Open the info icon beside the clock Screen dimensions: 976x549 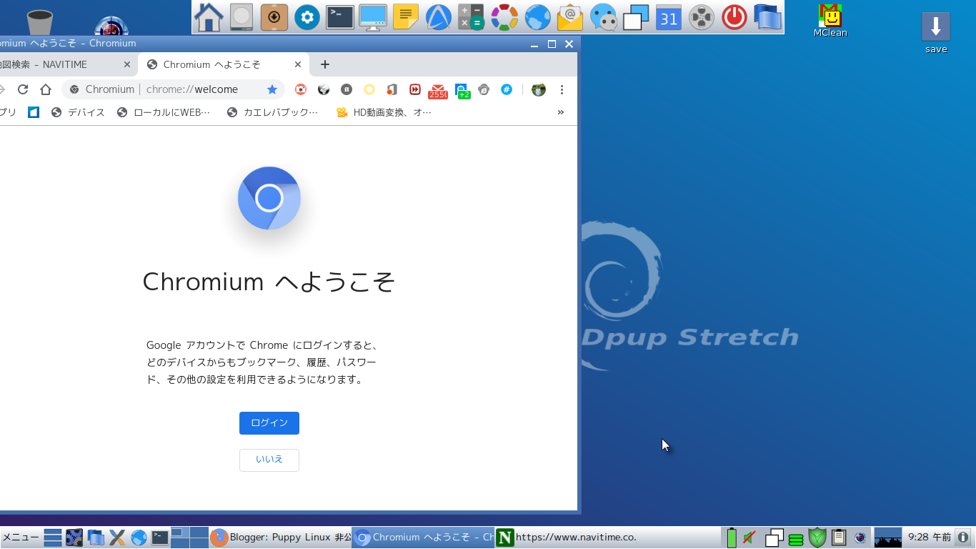click(963, 537)
